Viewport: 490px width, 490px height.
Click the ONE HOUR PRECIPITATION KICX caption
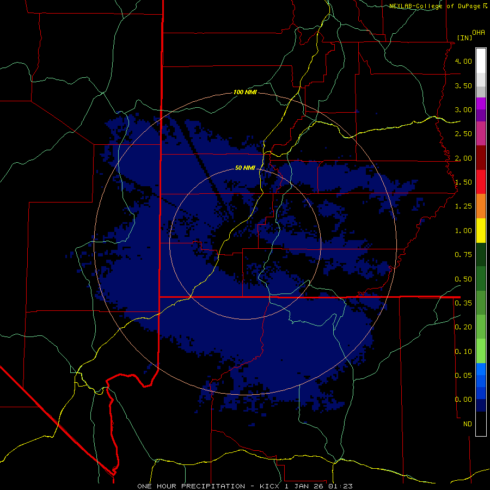pyautogui.click(x=245, y=486)
